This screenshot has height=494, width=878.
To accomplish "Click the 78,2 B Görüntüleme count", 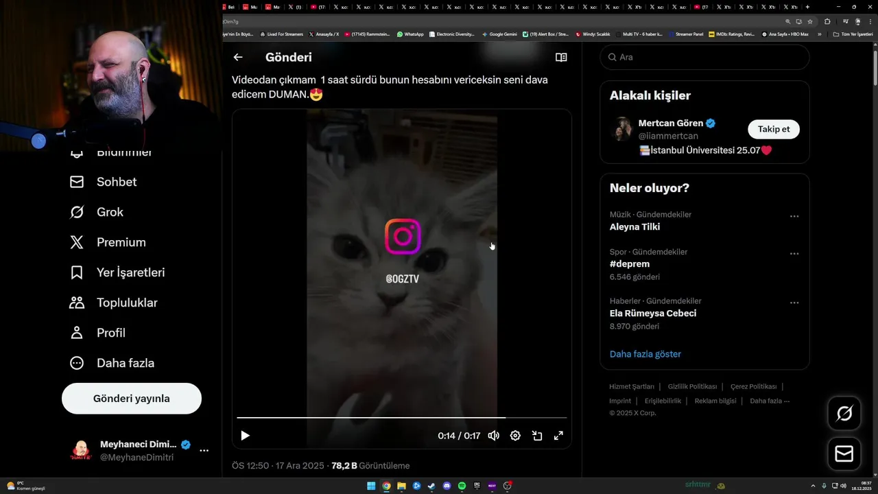I will tap(370, 466).
